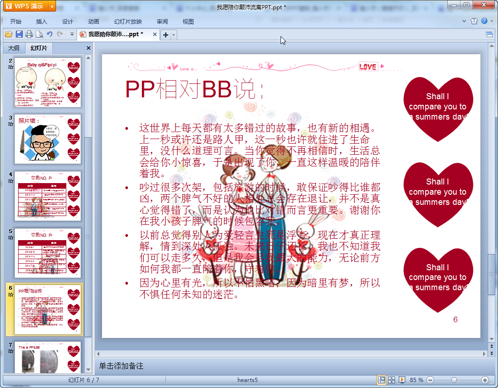Click animation star icon beside slide 6

pyautogui.click(x=11, y=295)
